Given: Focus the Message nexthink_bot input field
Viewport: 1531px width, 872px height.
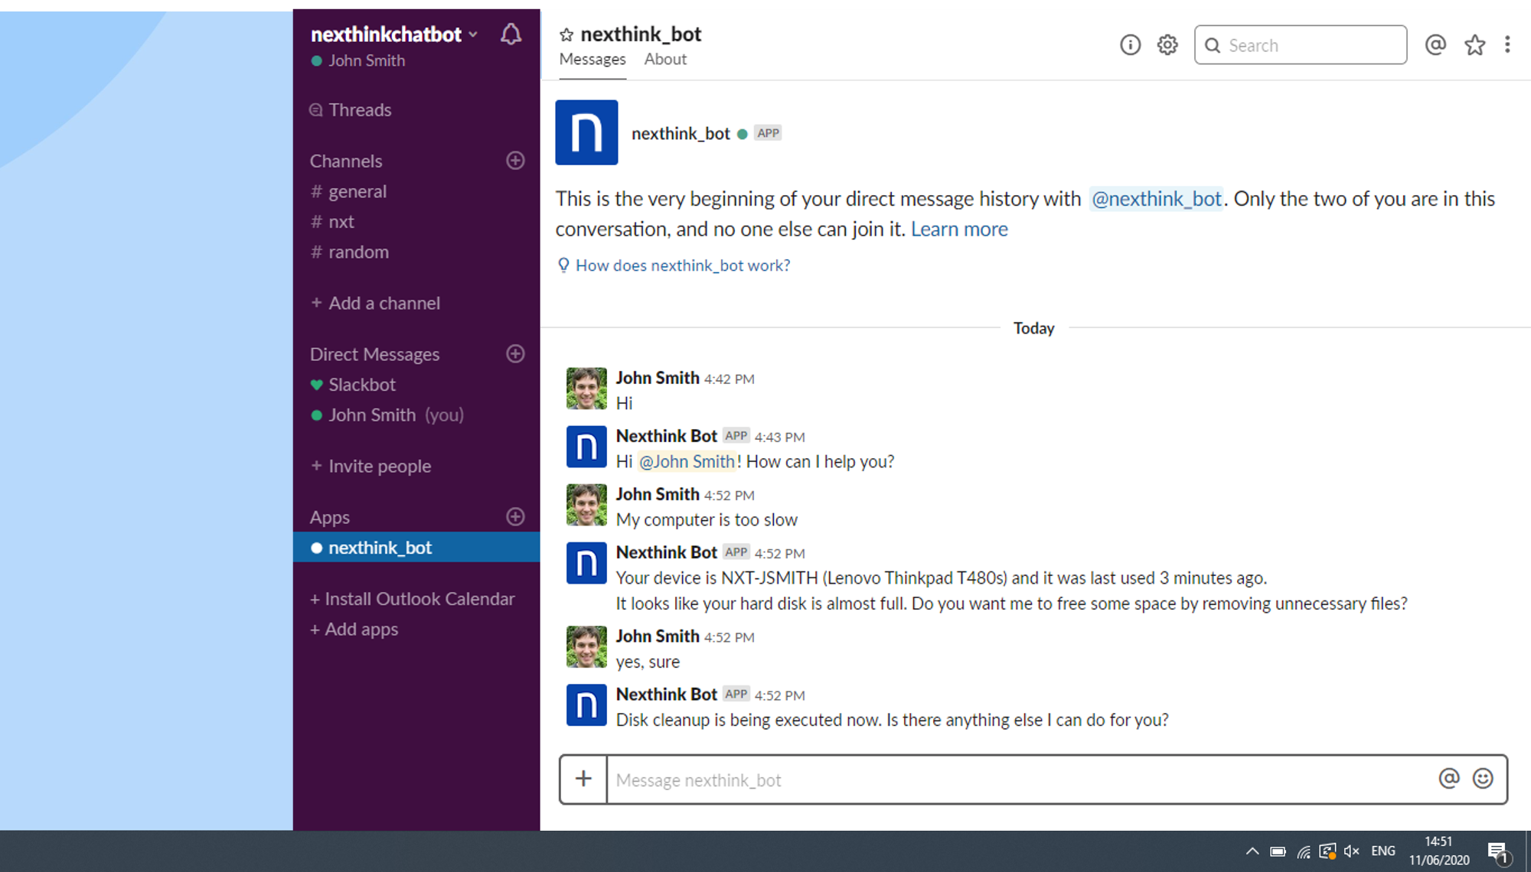Looking at the screenshot, I should pyautogui.click(x=1018, y=780).
